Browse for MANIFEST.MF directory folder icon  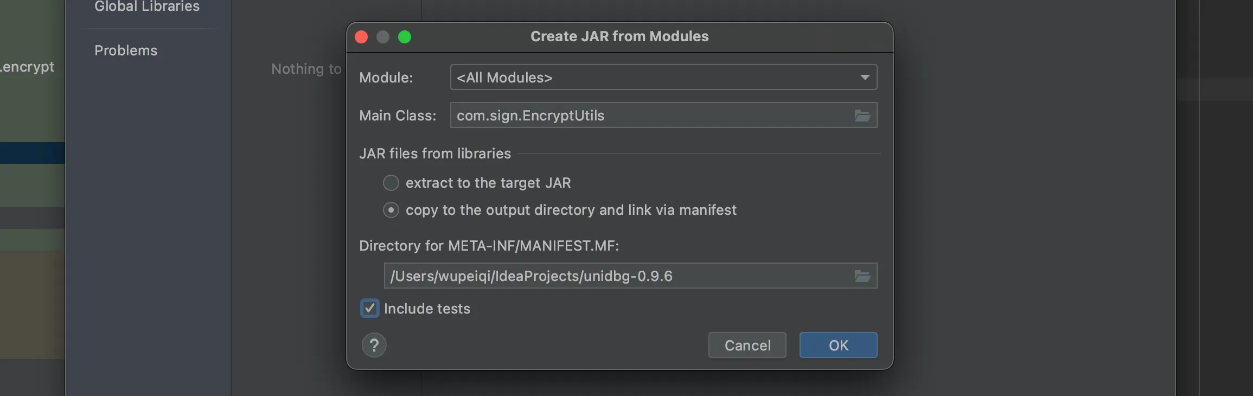[862, 276]
